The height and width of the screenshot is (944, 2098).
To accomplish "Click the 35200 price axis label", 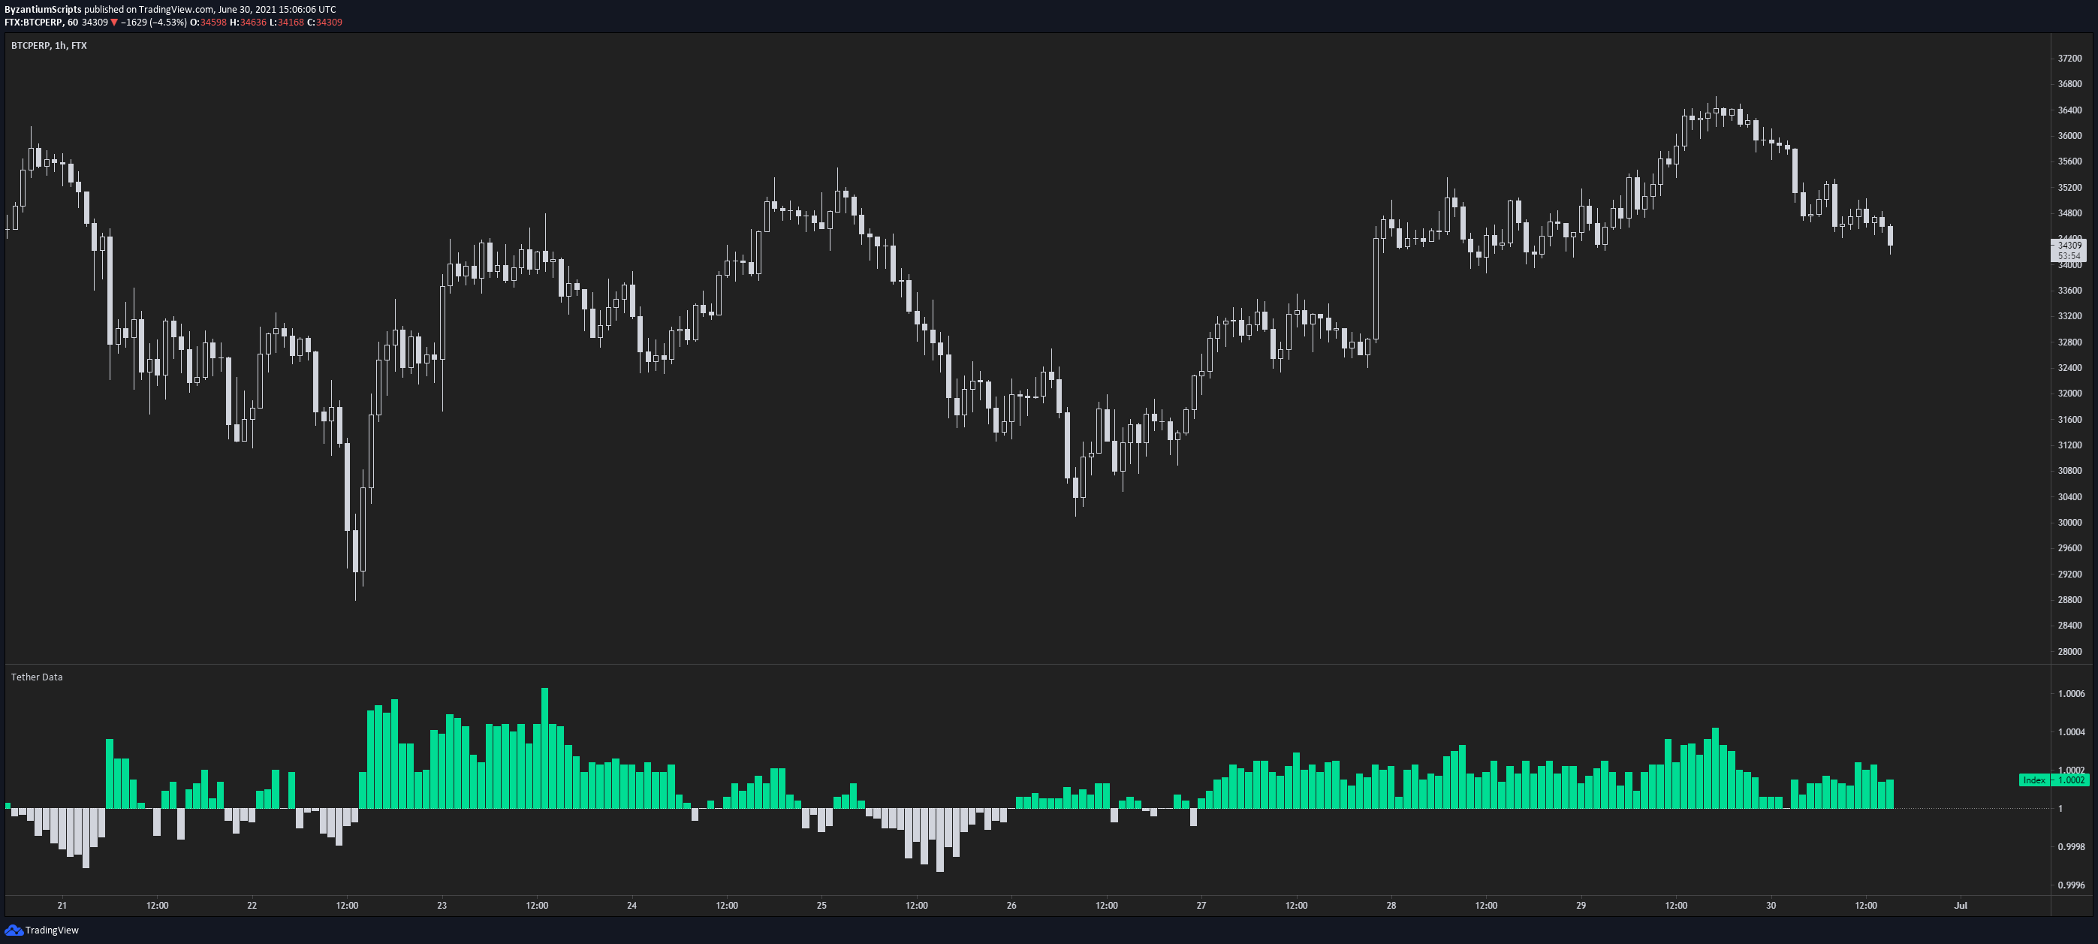I will (2069, 187).
